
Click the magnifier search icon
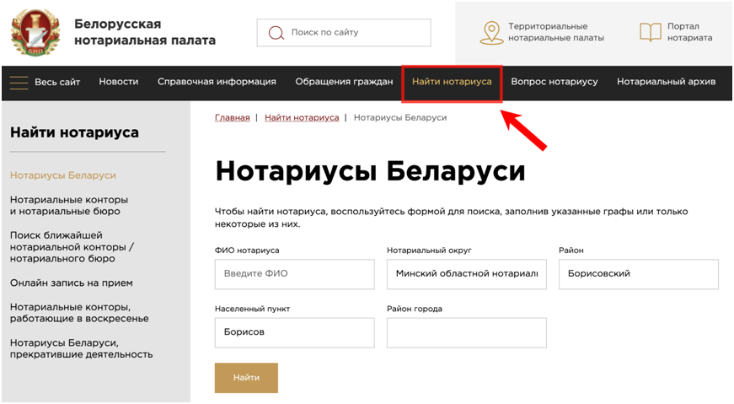click(x=276, y=33)
